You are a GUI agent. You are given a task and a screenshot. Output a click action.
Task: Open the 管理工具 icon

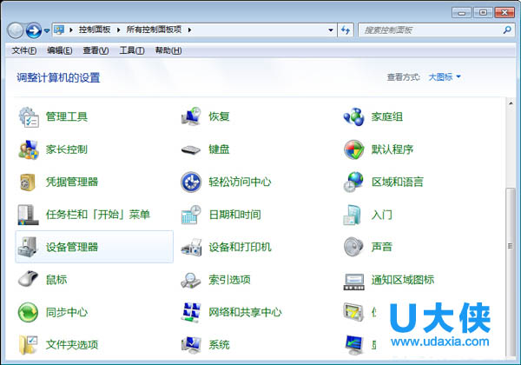tap(30, 116)
